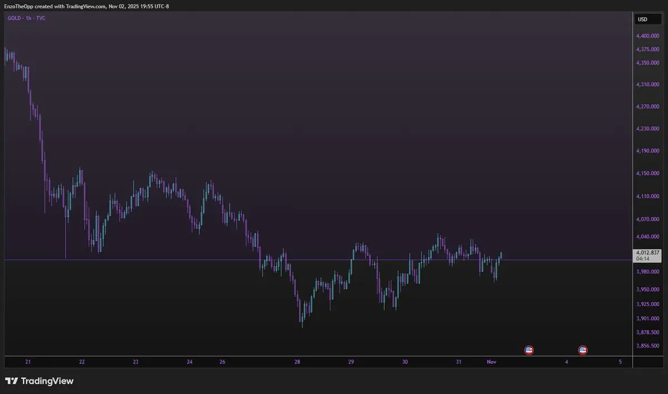Click the date 30 on the time axis
The width and height of the screenshot is (668, 394).
point(405,362)
